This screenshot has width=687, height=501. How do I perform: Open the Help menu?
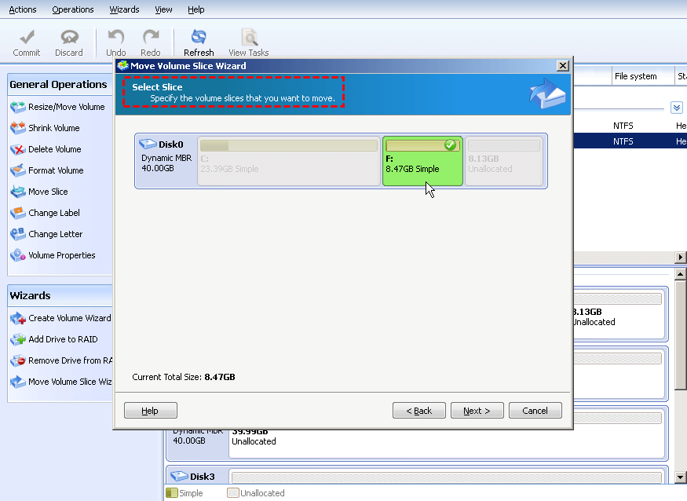point(196,9)
